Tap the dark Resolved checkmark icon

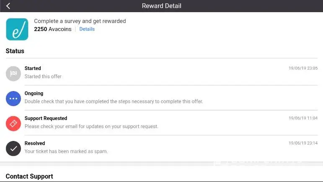click(13, 148)
